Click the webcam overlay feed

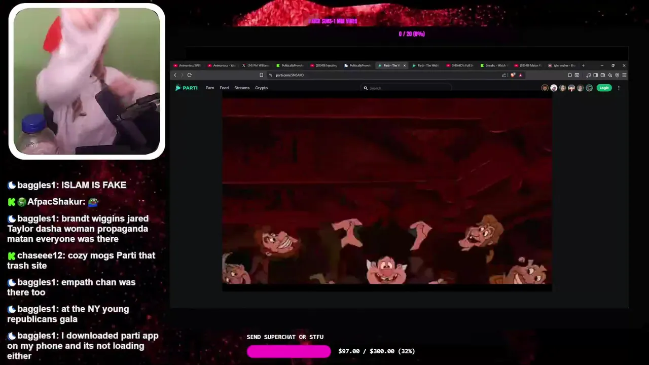(x=87, y=81)
